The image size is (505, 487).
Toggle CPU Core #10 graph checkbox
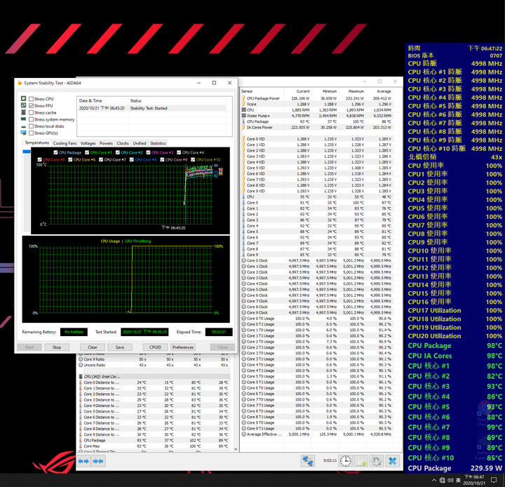[193, 159]
